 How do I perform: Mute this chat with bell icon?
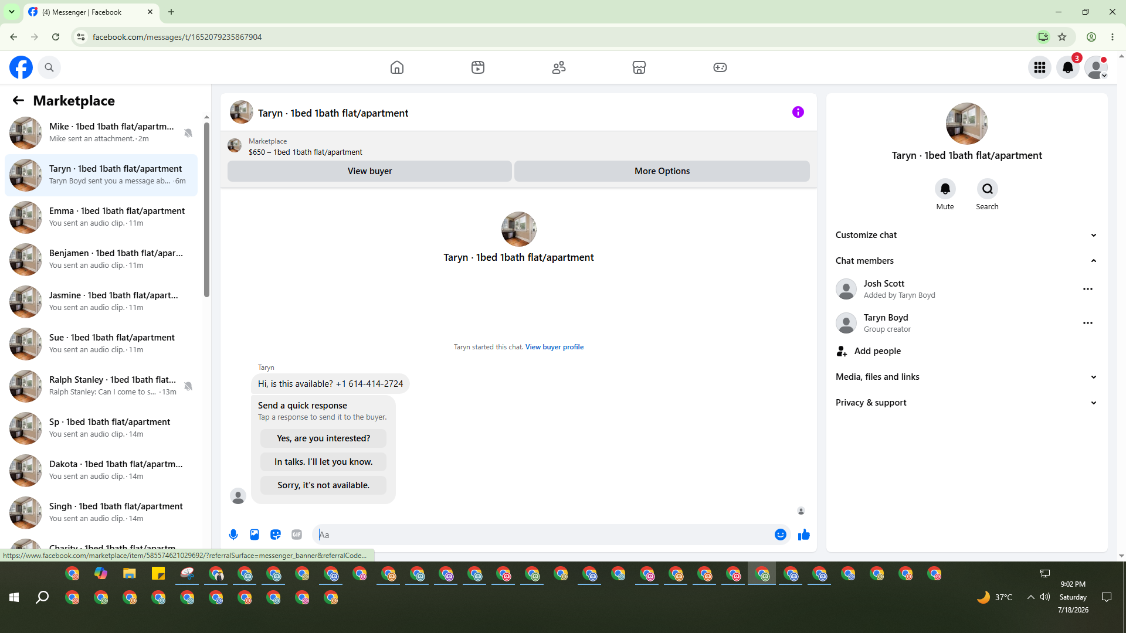pyautogui.click(x=945, y=189)
